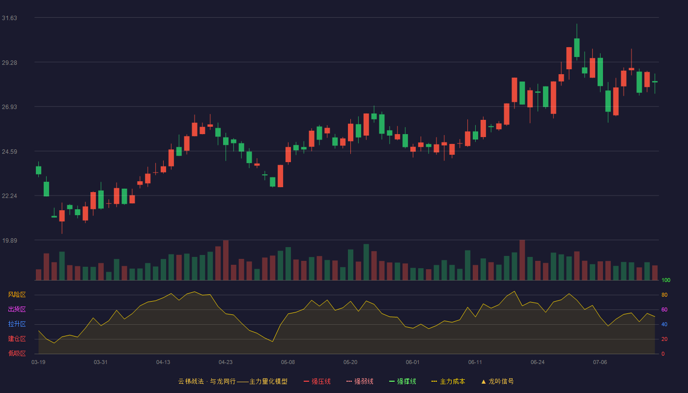Click the yellow dotted icon beside 主力成本
The image size is (688, 393).
coord(434,381)
